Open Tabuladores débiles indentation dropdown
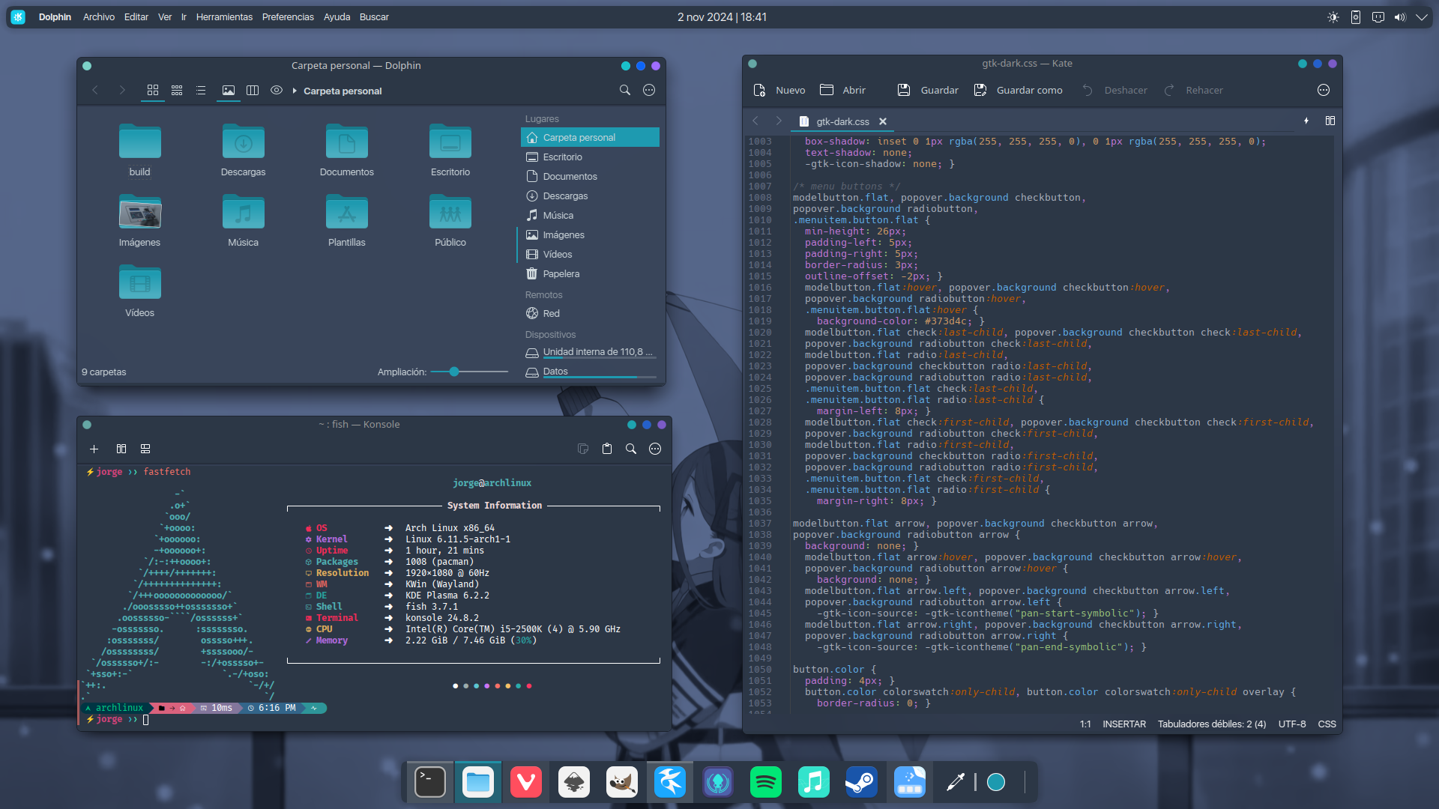The height and width of the screenshot is (809, 1439). tap(1211, 724)
